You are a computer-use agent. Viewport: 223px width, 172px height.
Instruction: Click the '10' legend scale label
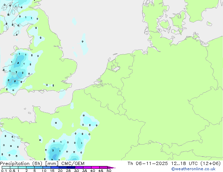(44, 171)
